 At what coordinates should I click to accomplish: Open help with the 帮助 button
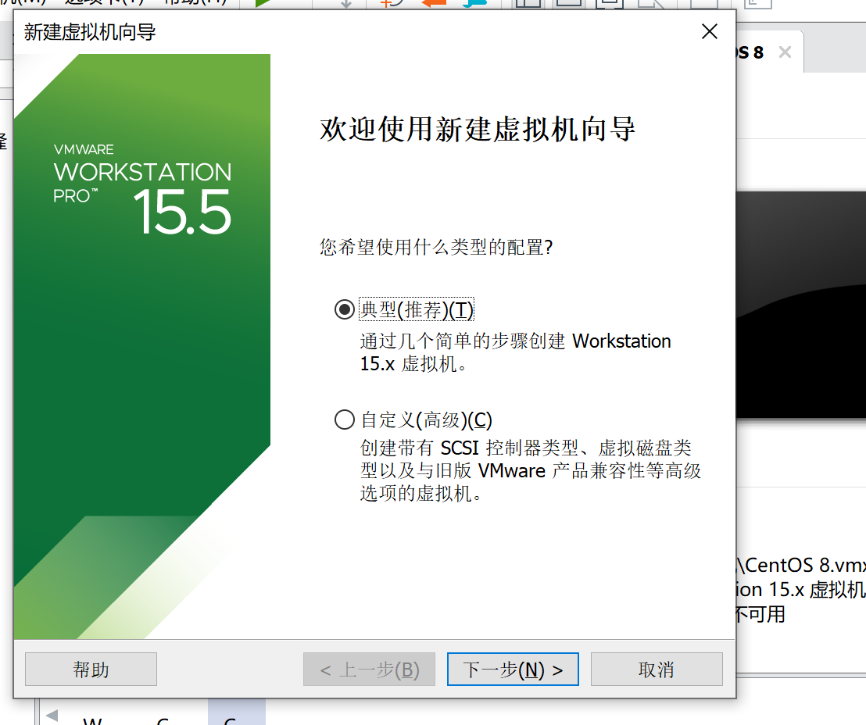tap(91, 670)
